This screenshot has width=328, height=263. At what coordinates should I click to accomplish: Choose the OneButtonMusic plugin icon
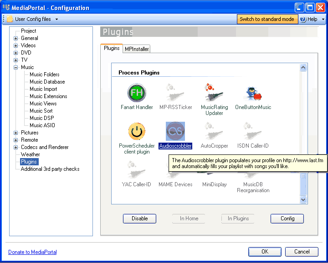[253, 93]
